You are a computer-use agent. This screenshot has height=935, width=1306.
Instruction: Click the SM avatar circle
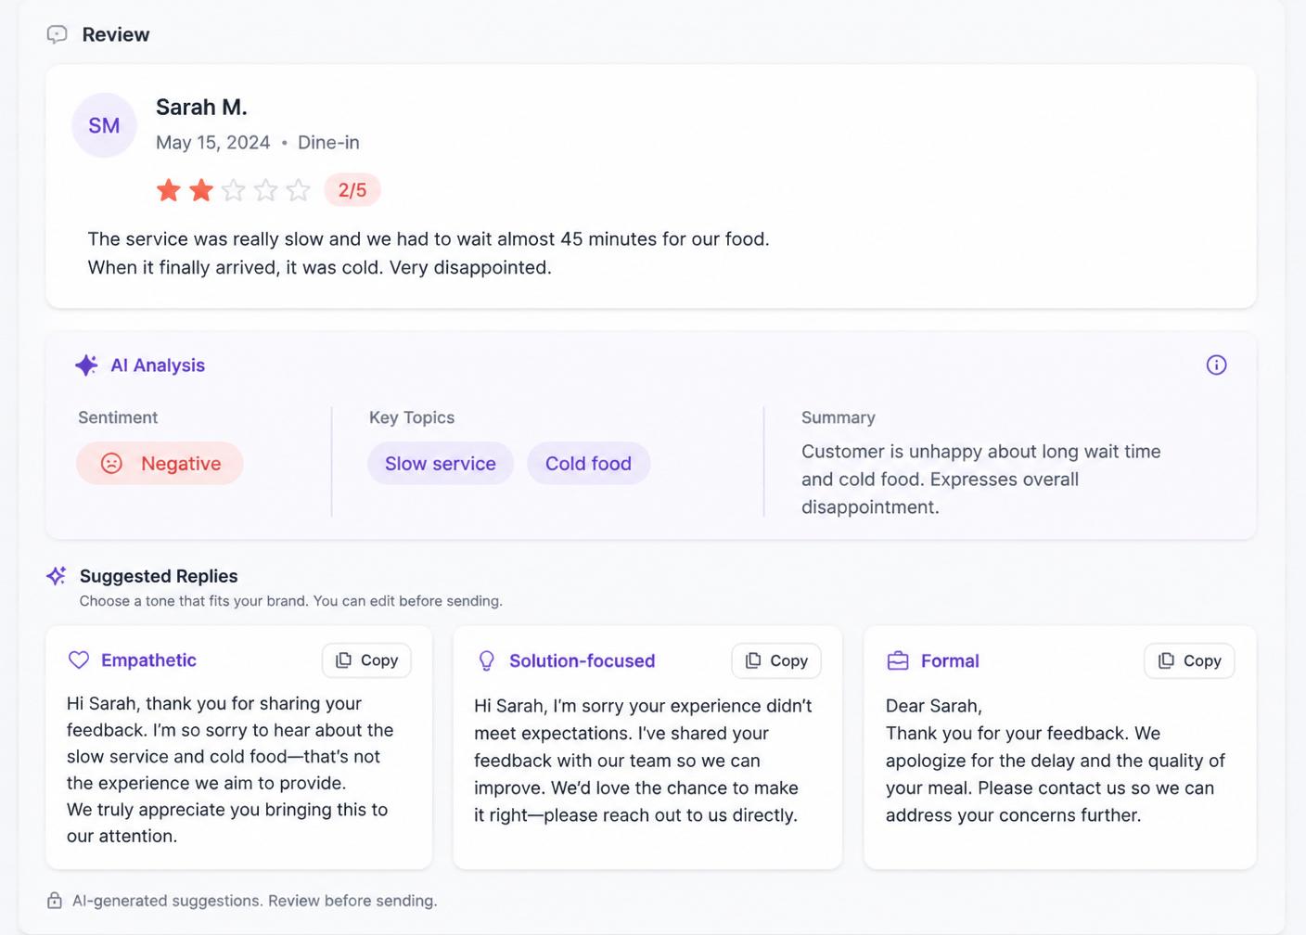[x=104, y=125]
